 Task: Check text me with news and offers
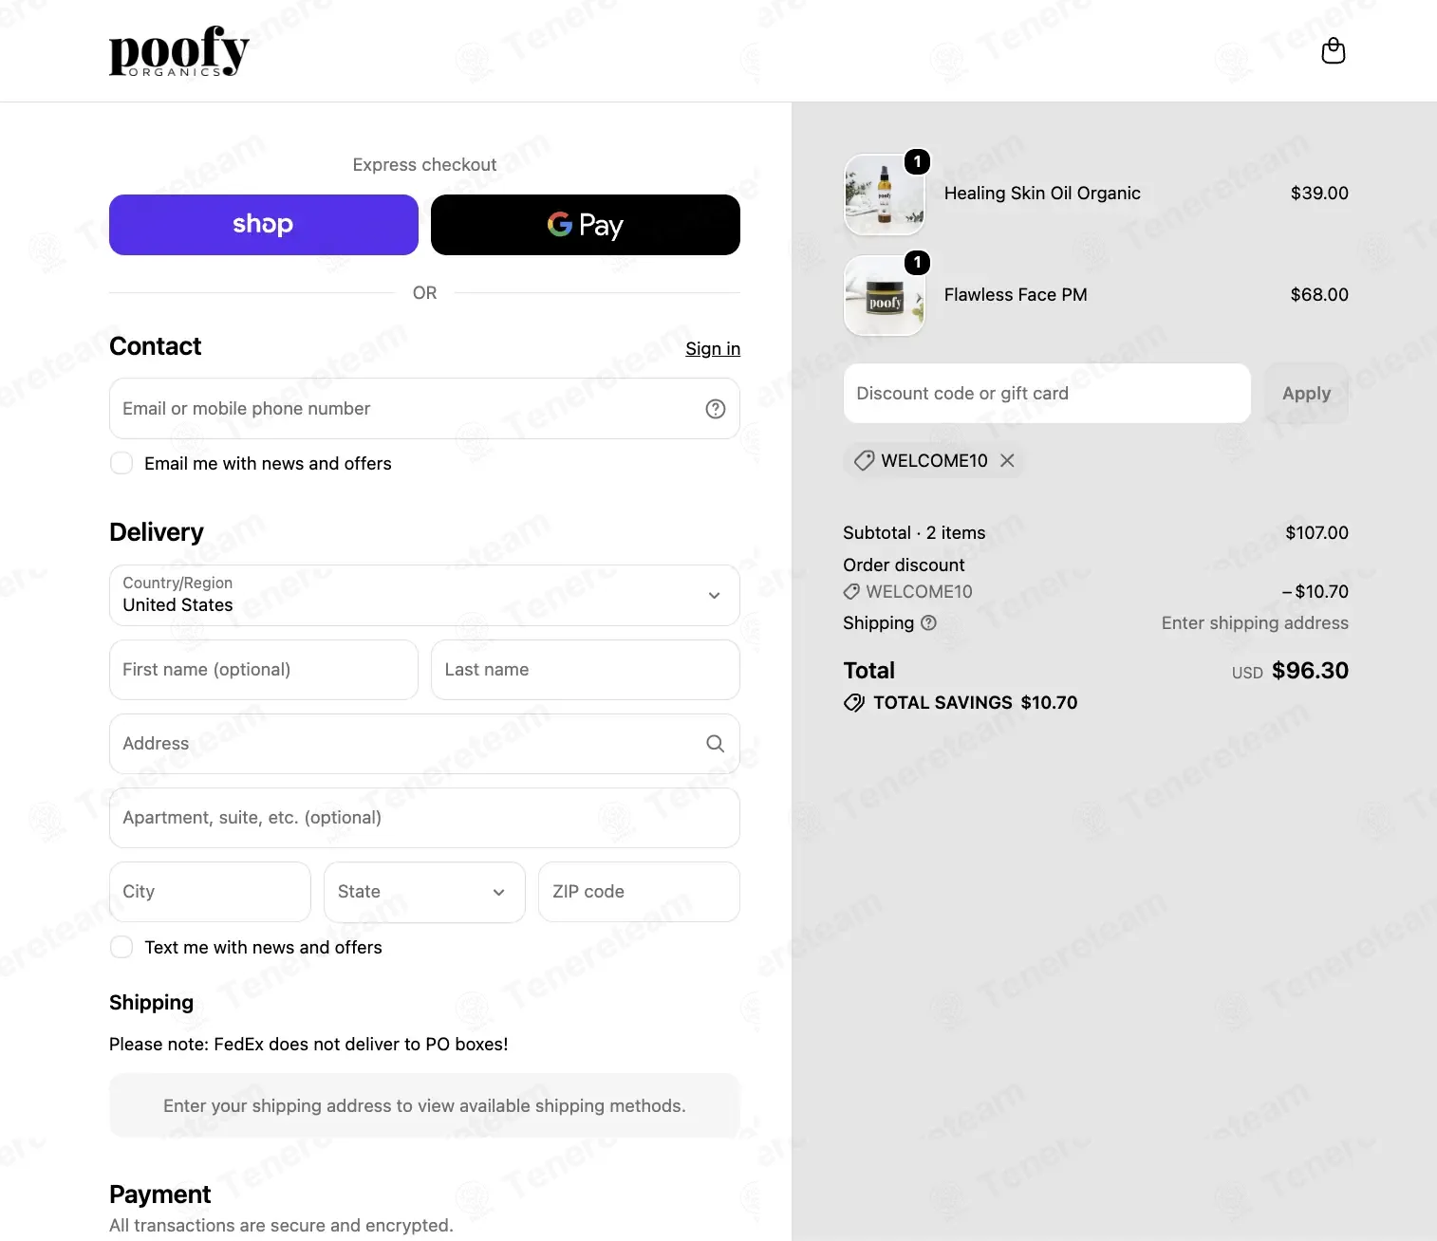121,947
